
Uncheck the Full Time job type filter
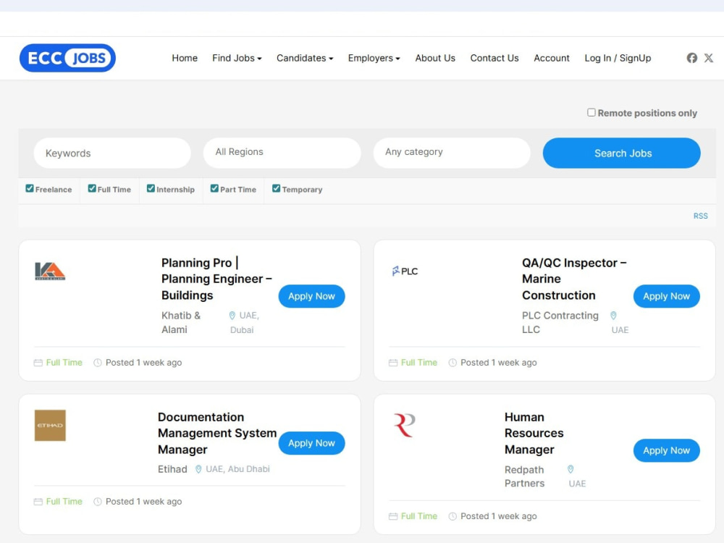coord(92,188)
